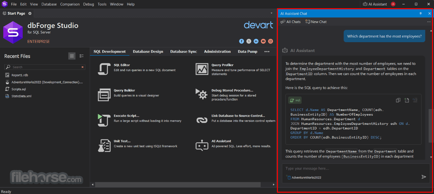434x194 pixels.
Task: Select the SQL Development tab
Action: (x=110, y=52)
